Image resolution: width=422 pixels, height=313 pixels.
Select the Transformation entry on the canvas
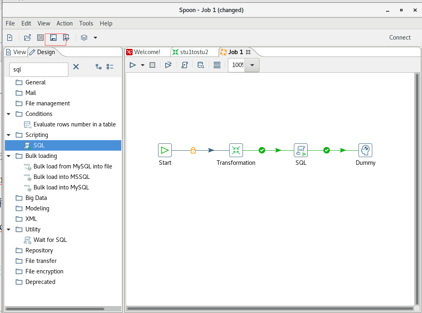pos(236,150)
